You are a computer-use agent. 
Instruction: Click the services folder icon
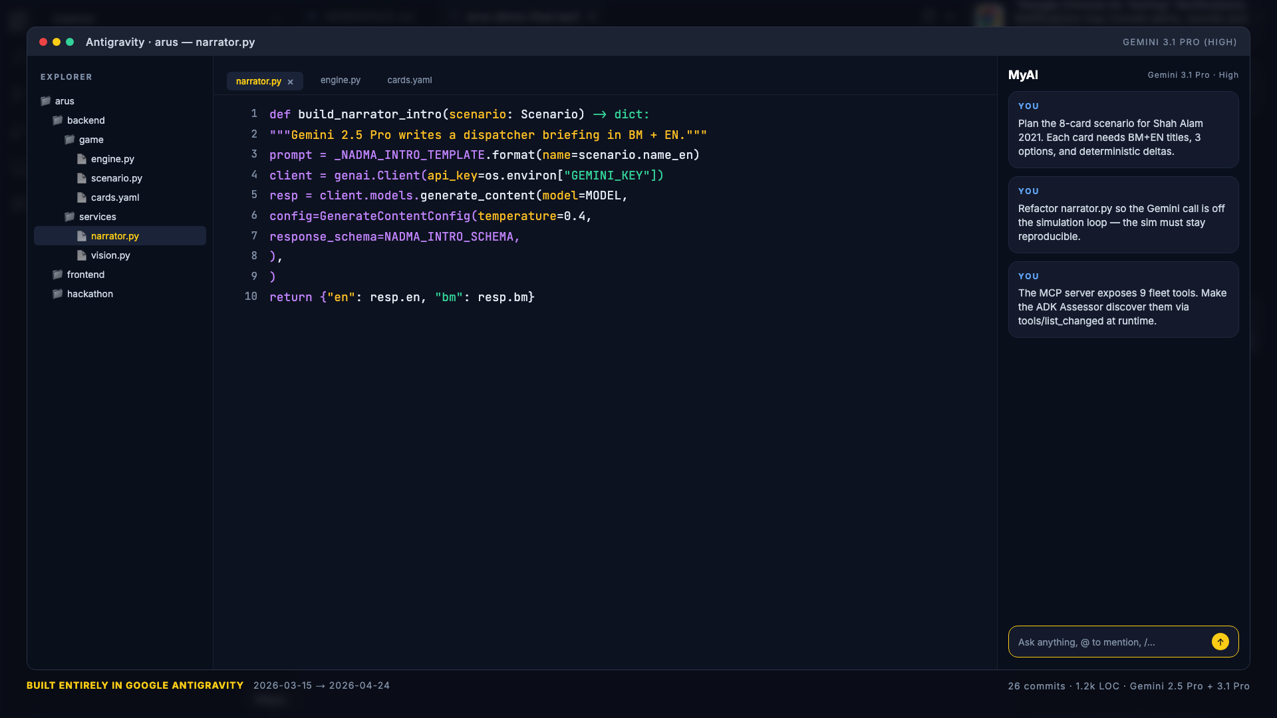69,217
